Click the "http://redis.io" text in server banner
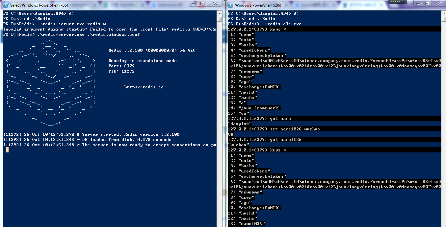The width and height of the screenshot is (446, 227). click(144, 87)
